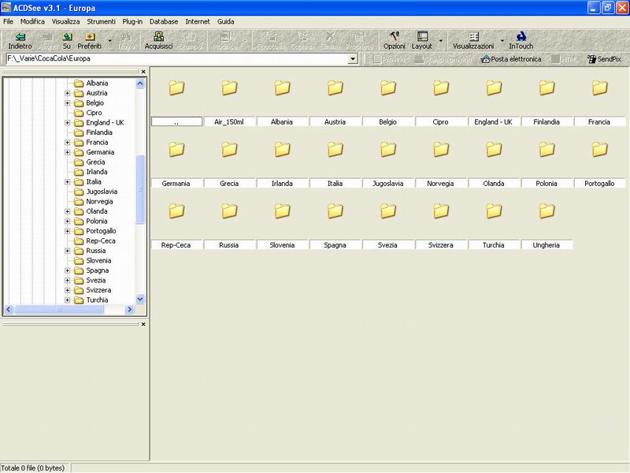
Task: Click the Indietro back arrow icon
Action: point(20,36)
